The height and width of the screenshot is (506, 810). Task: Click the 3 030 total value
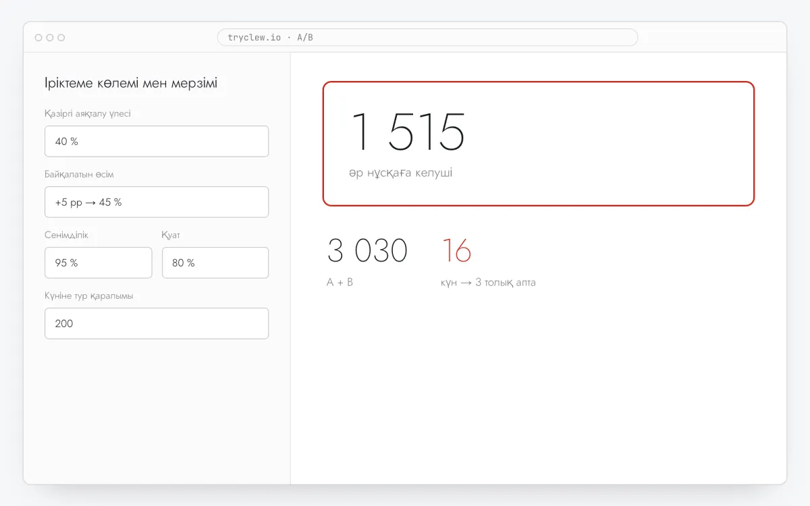coord(367,250)
